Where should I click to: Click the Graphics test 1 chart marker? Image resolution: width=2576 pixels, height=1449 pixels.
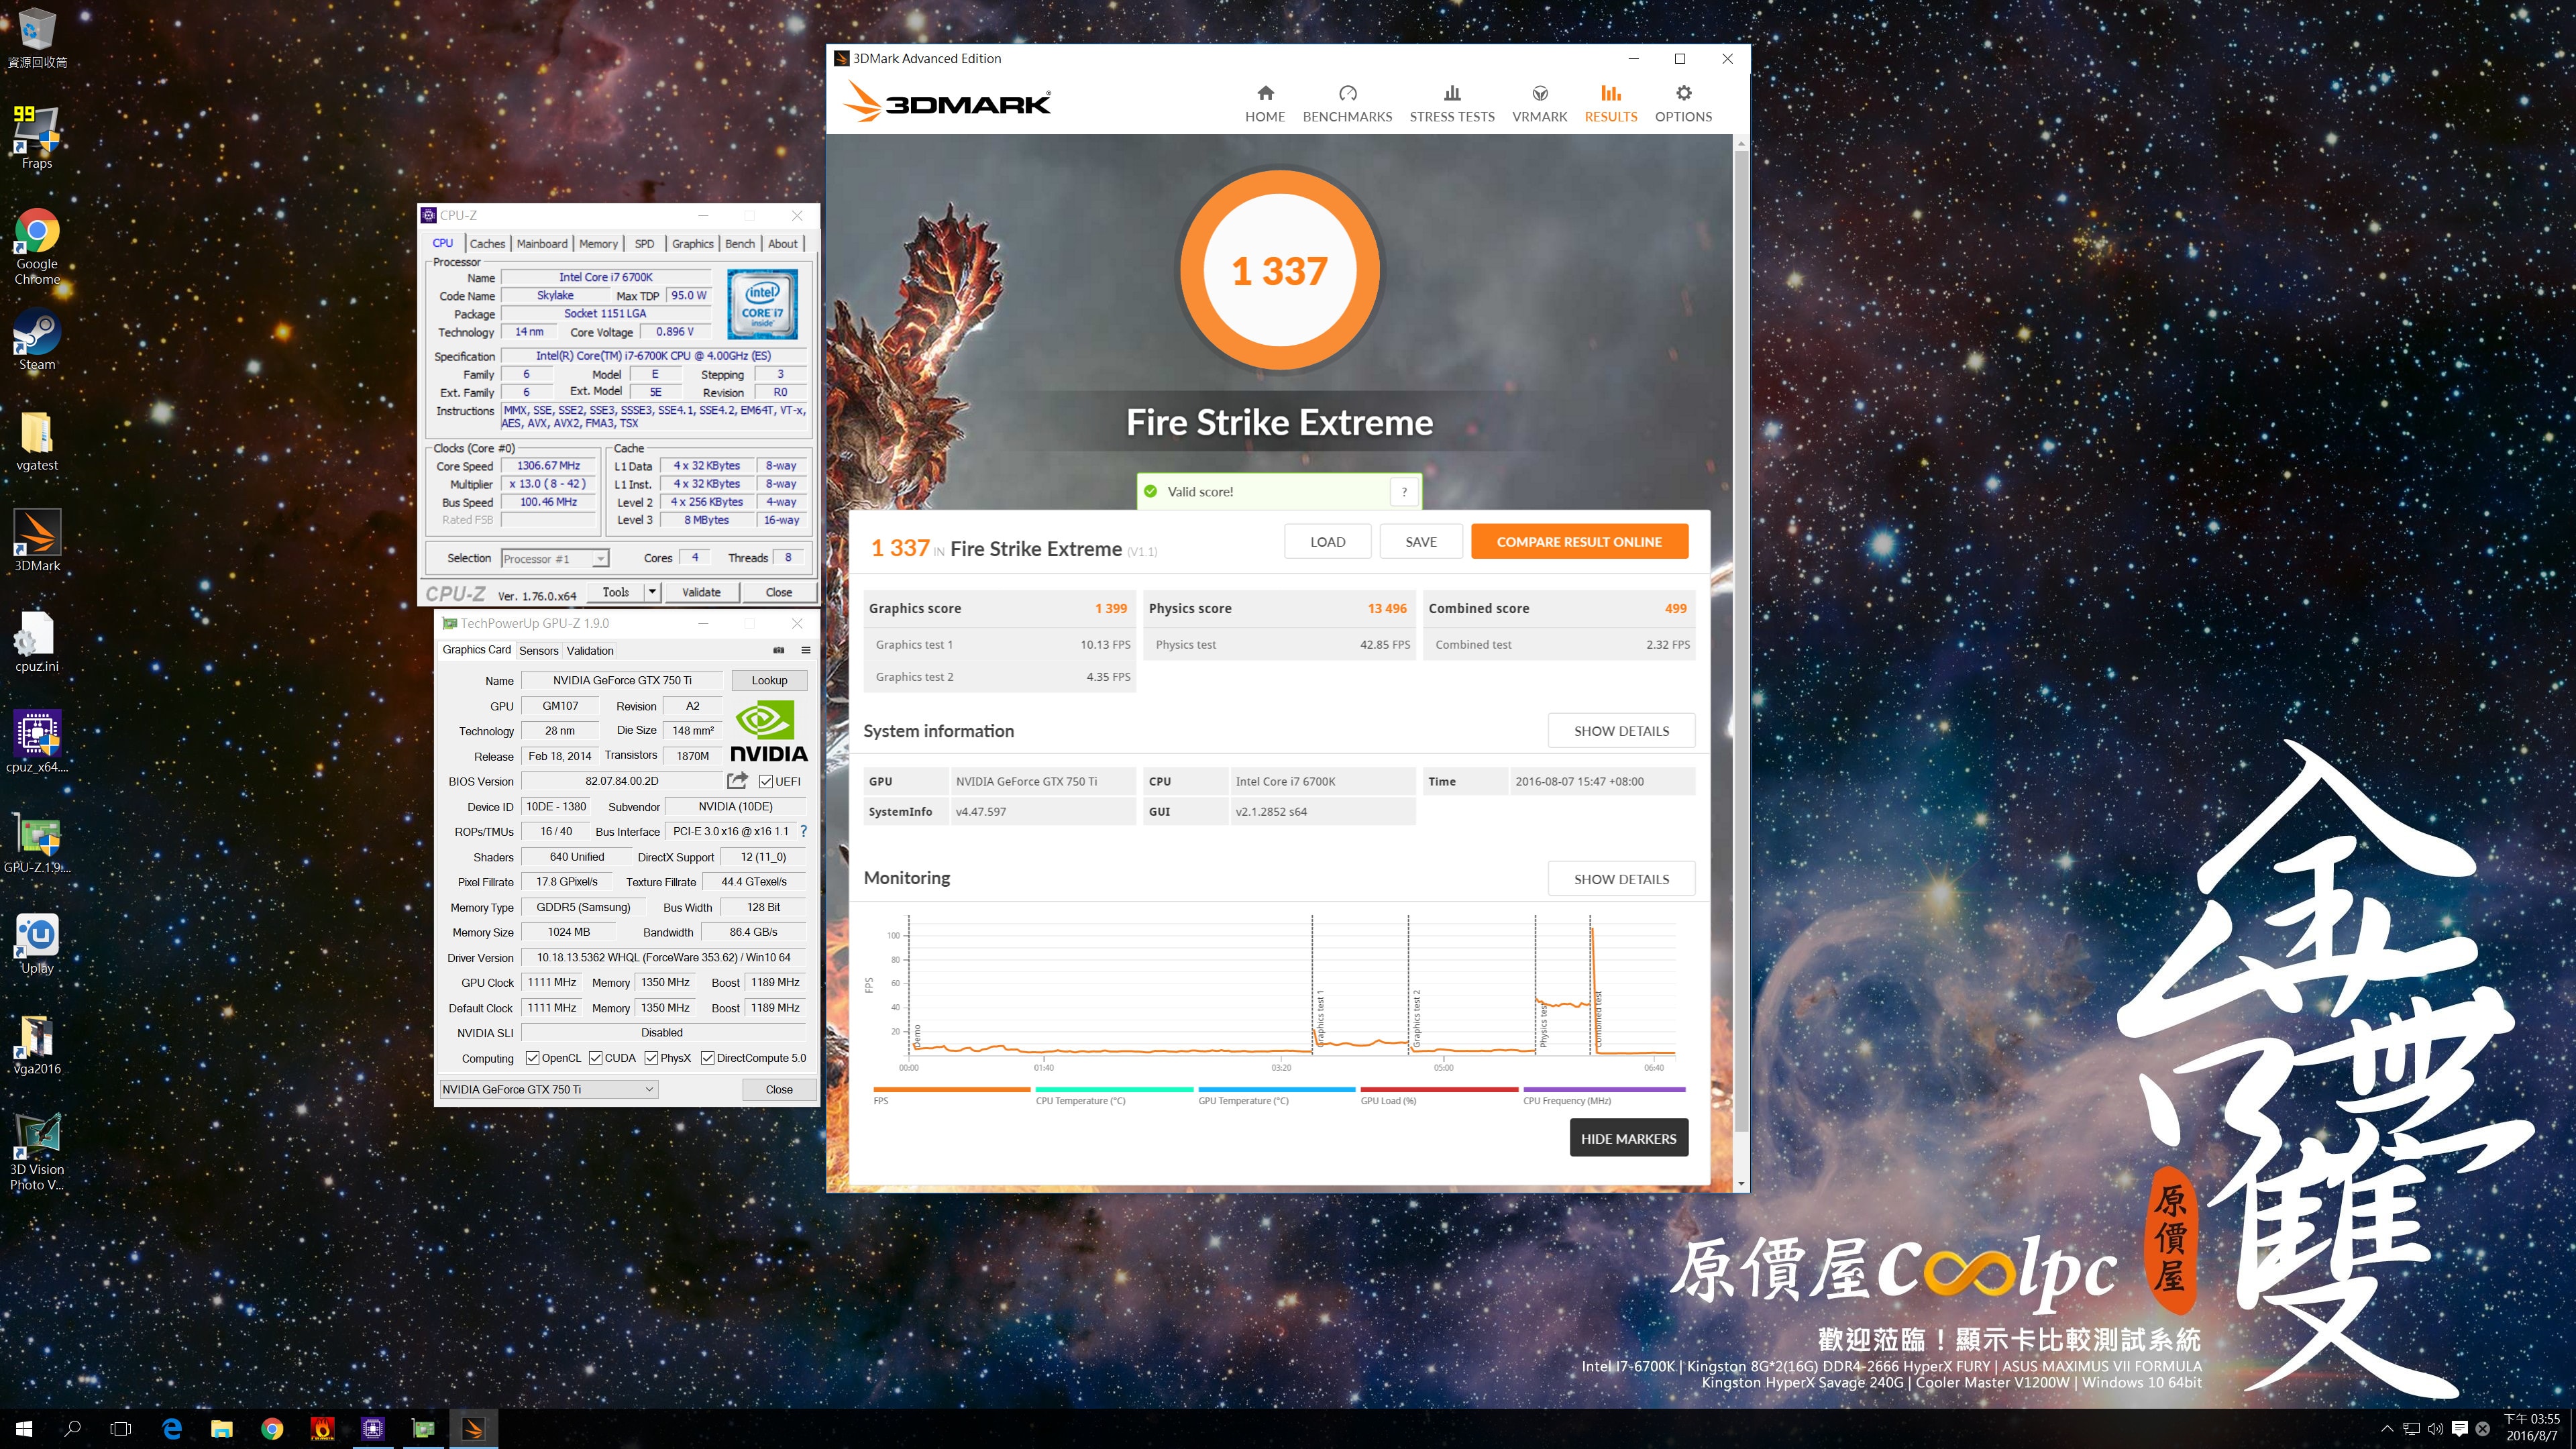1320,1017
